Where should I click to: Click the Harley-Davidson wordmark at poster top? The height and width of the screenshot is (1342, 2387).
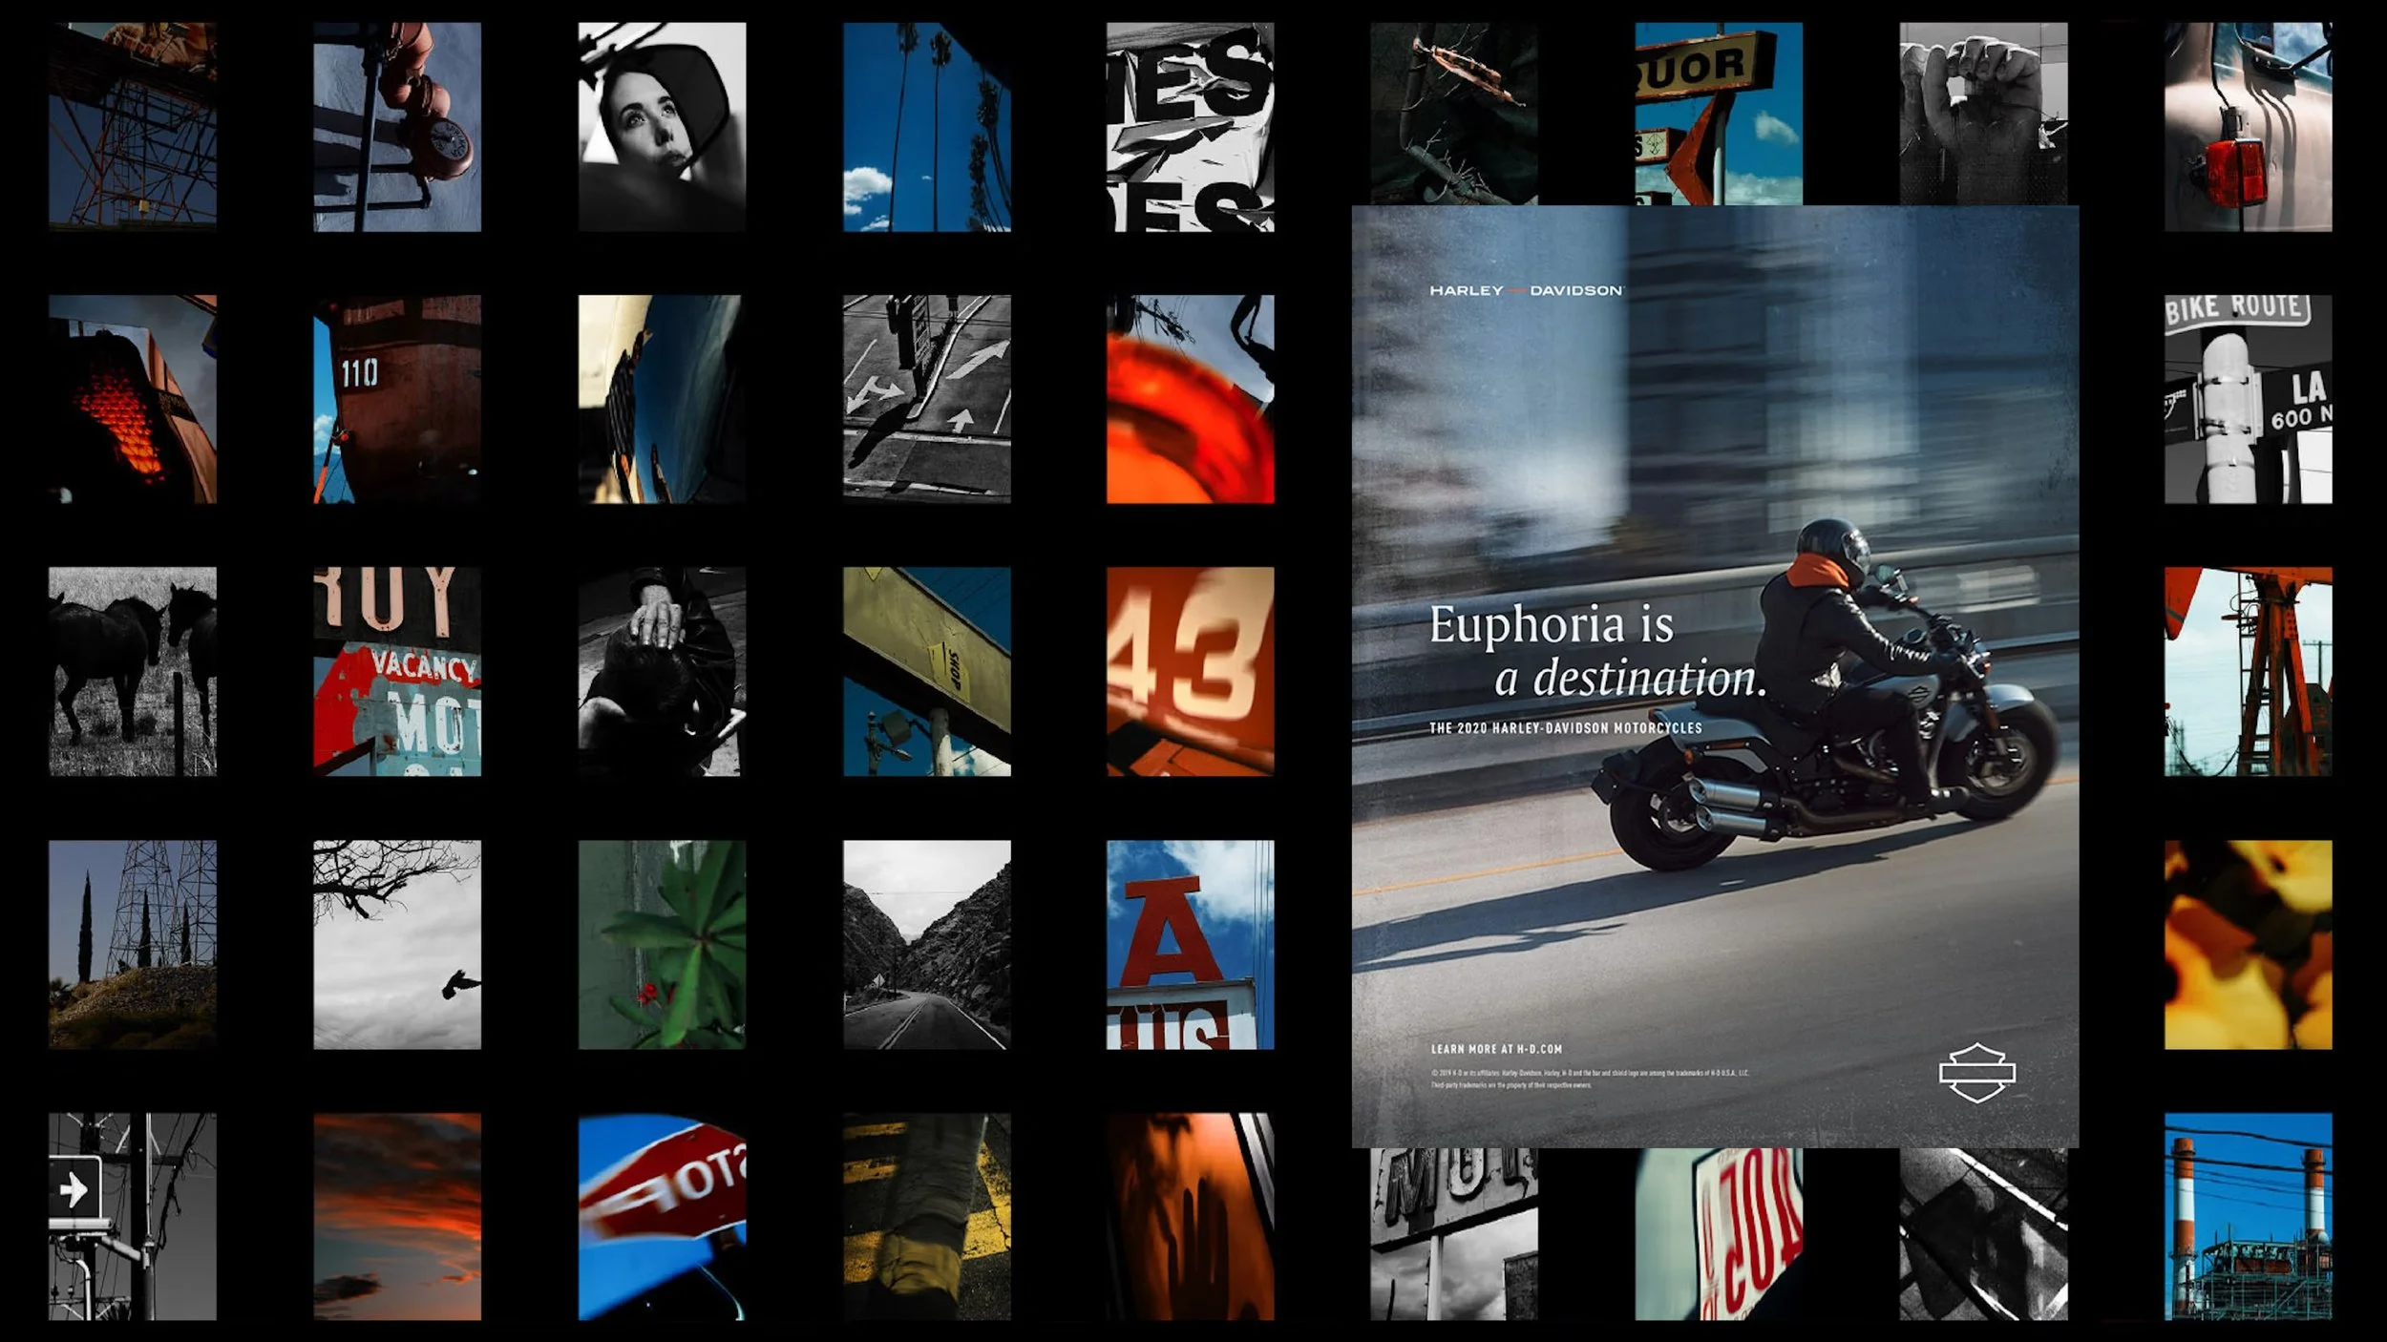(x=1525, y=290)
